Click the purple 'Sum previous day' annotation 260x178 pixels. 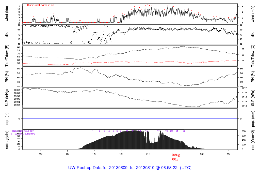pyautogui.click(x=23, y=131)
